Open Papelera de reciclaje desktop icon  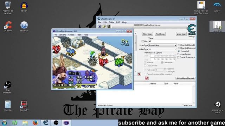(8, 8)
